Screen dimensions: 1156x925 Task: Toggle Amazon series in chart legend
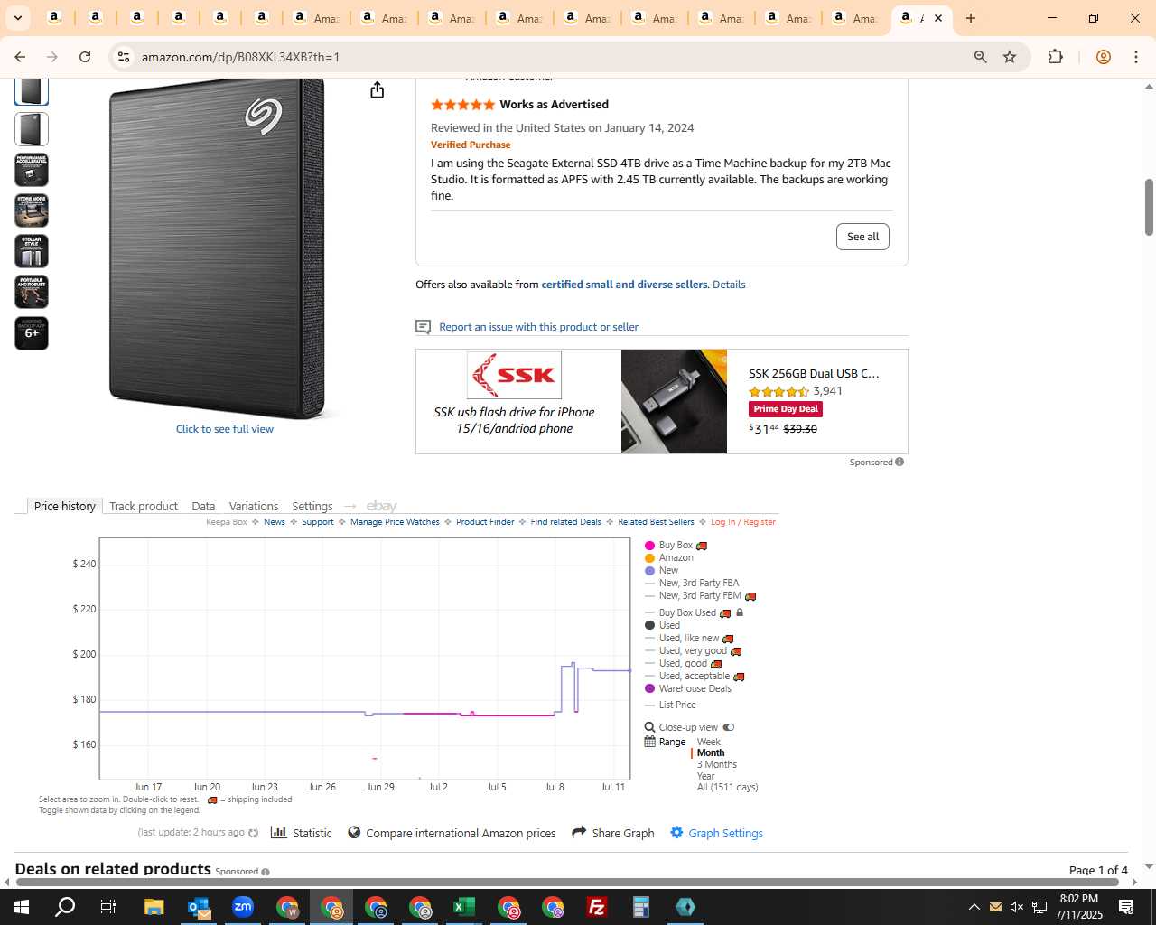click(668, 557)
